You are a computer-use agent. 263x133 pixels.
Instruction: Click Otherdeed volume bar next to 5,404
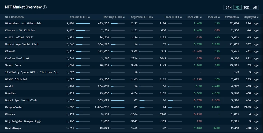[x=83, y=23]
